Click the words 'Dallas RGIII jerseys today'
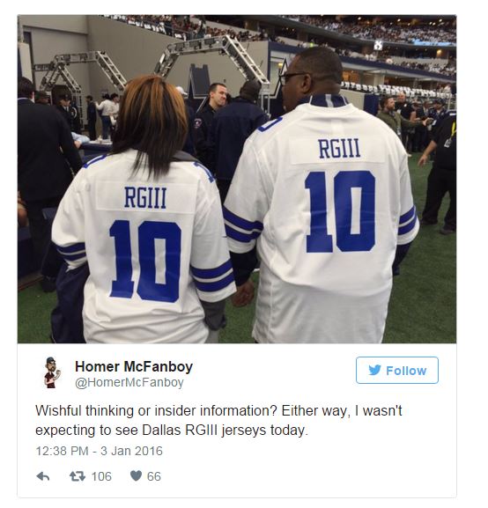This screenshot has width=488, height=508. click(x=224, y=431)
